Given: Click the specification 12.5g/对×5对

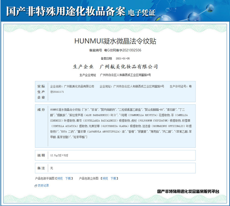Looking at the screenshot, I should 59,155.
